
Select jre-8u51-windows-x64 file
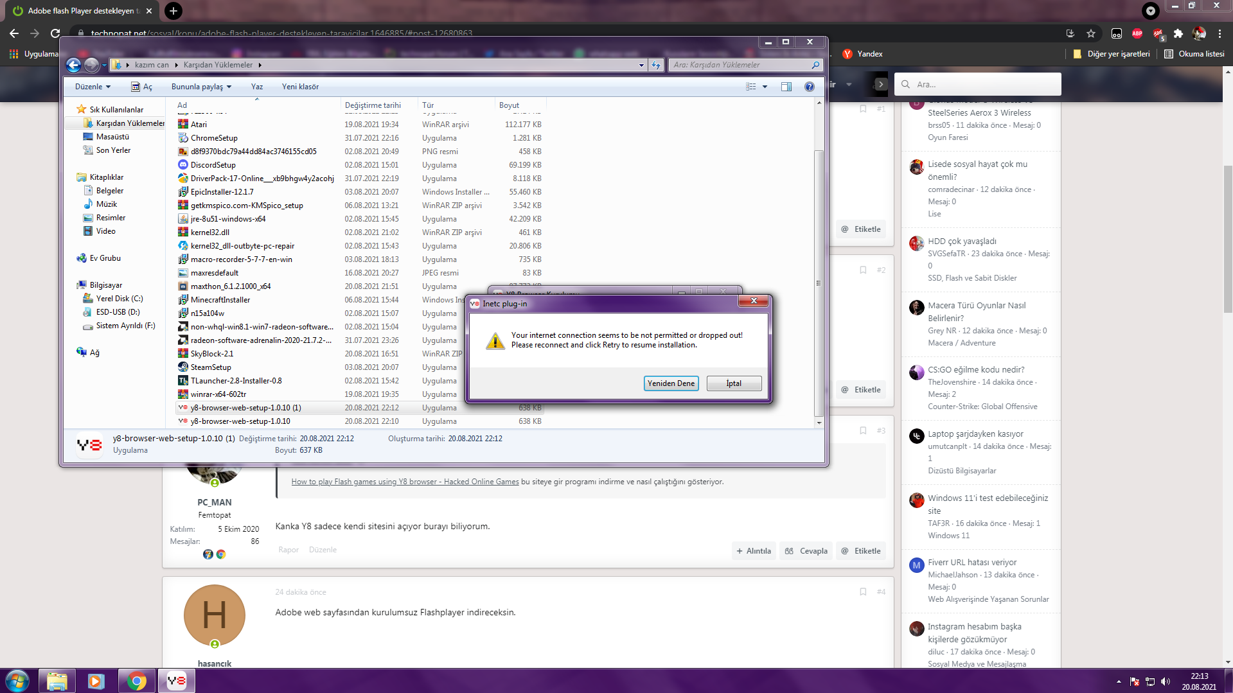(228, 219)
